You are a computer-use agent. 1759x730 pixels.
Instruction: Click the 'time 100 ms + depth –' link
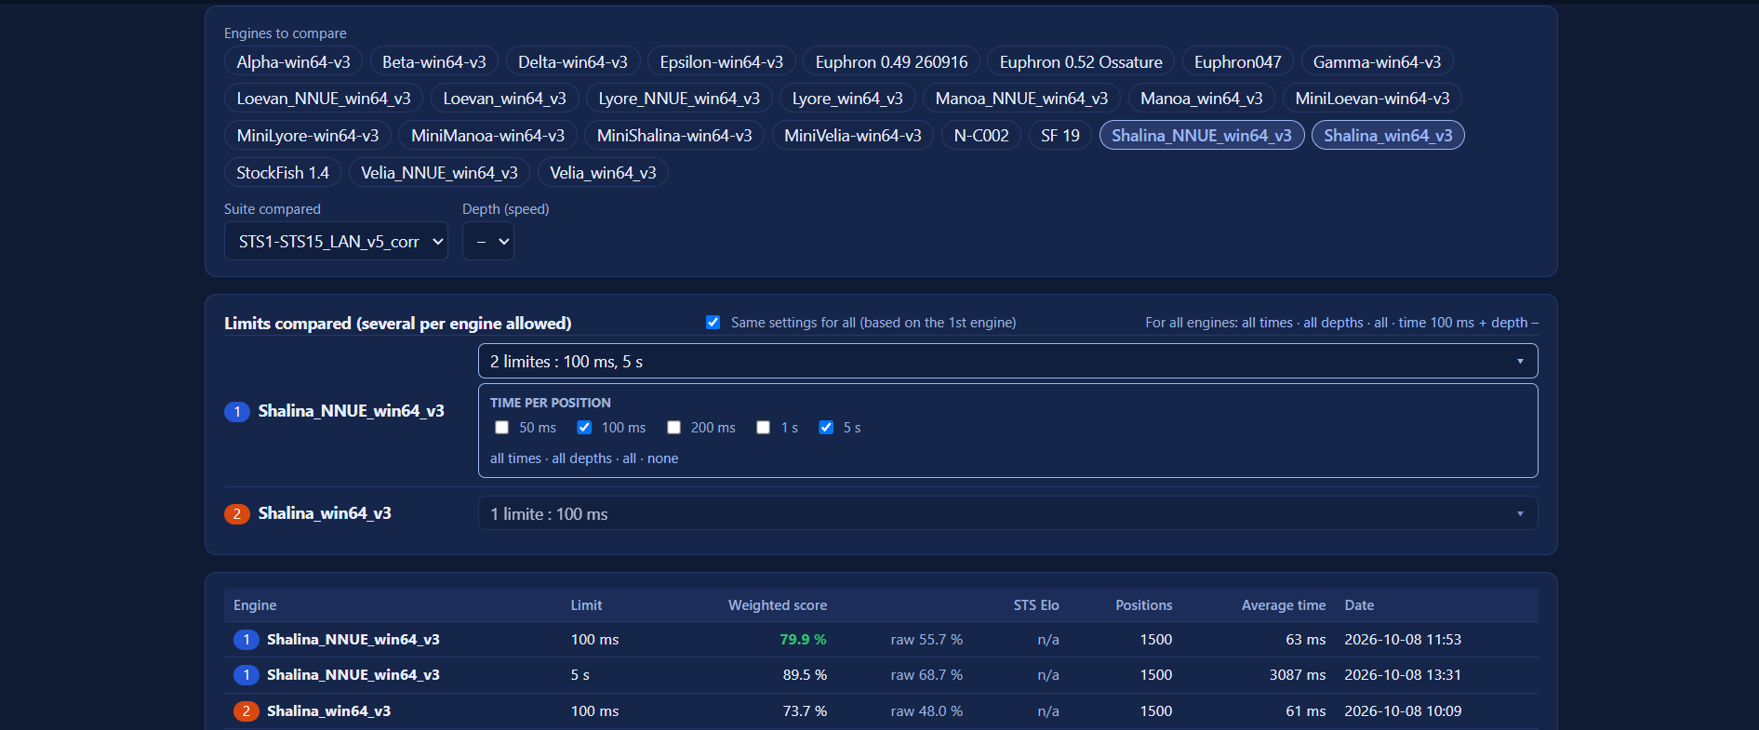1469,323
